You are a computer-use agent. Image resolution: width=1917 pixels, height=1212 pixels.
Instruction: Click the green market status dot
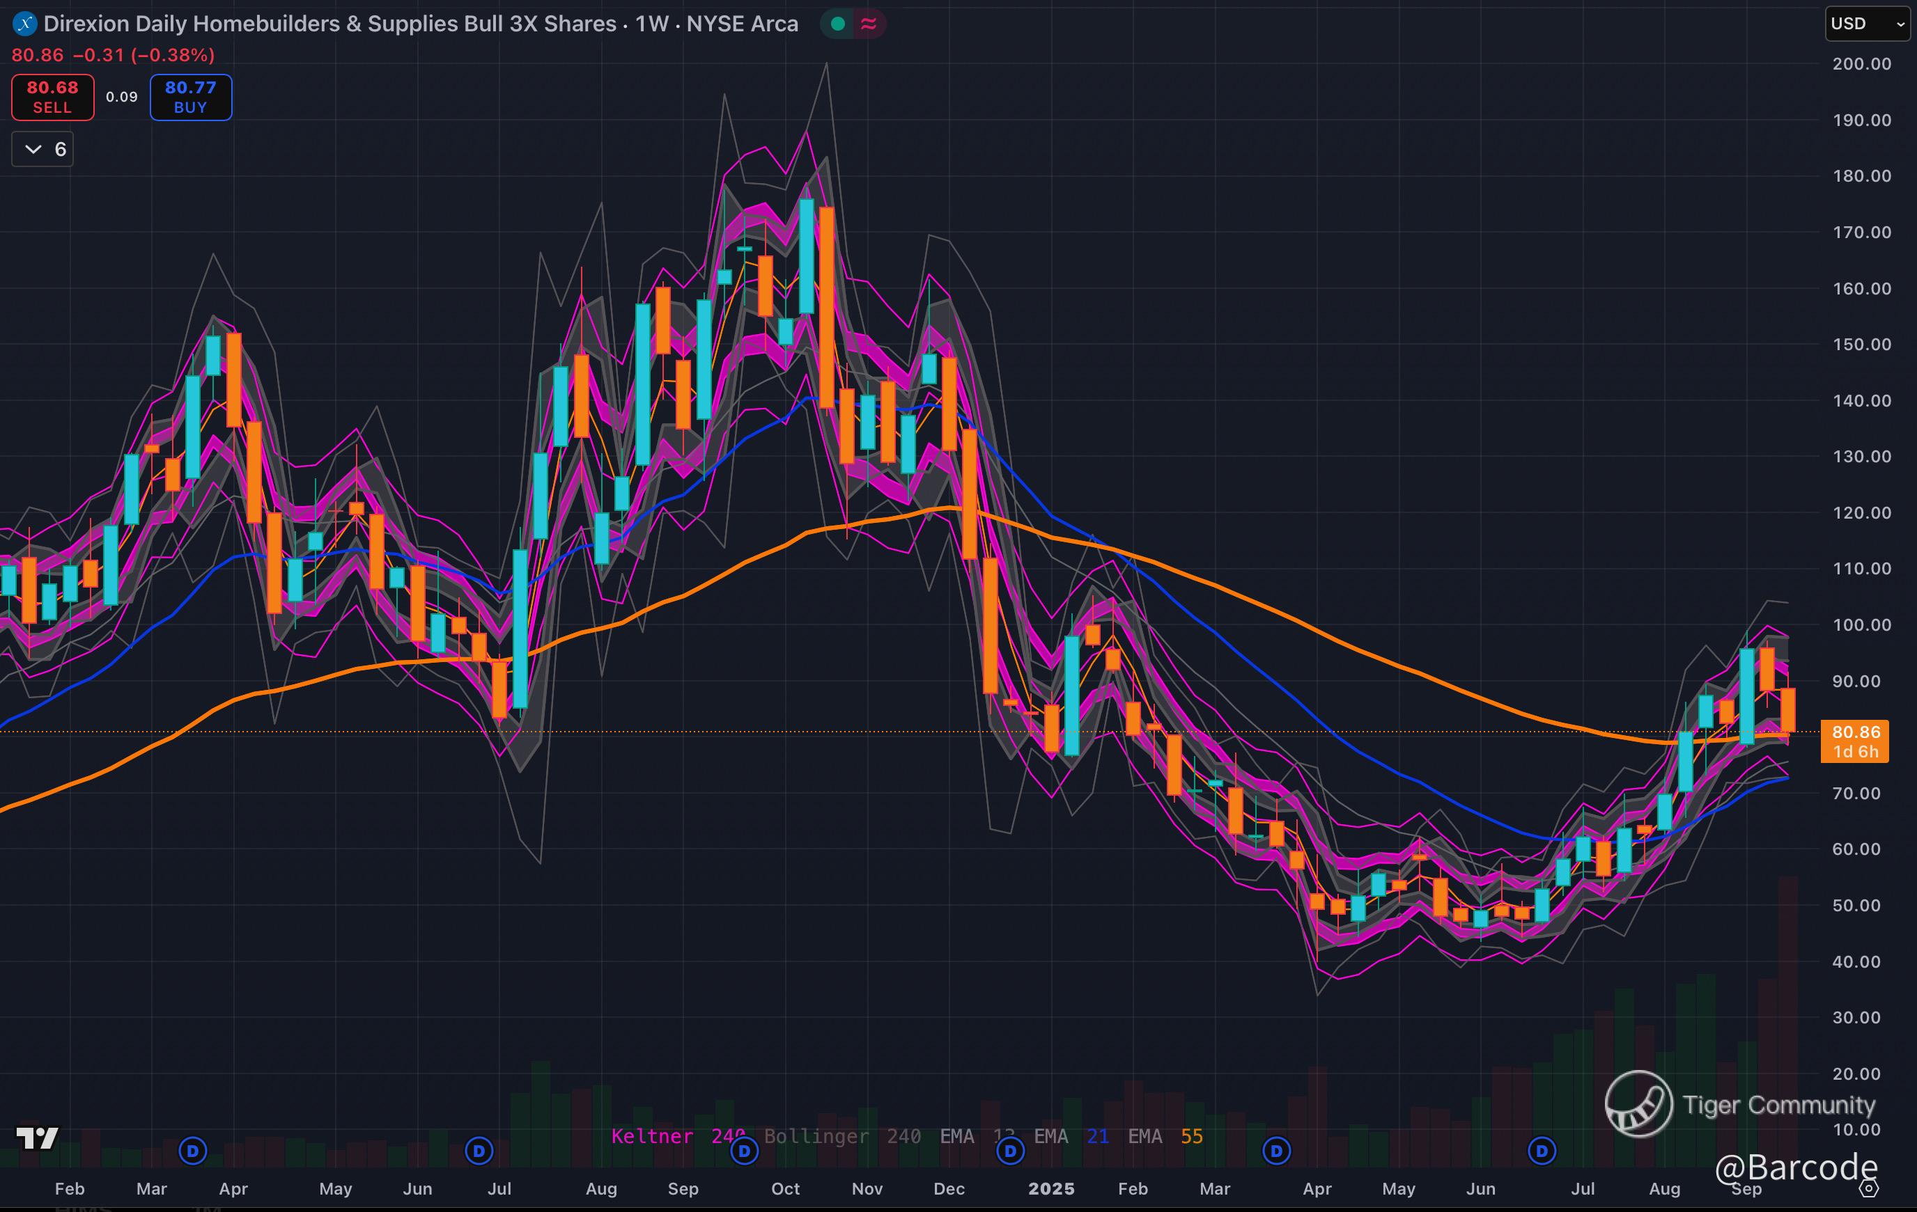(837, 24)
